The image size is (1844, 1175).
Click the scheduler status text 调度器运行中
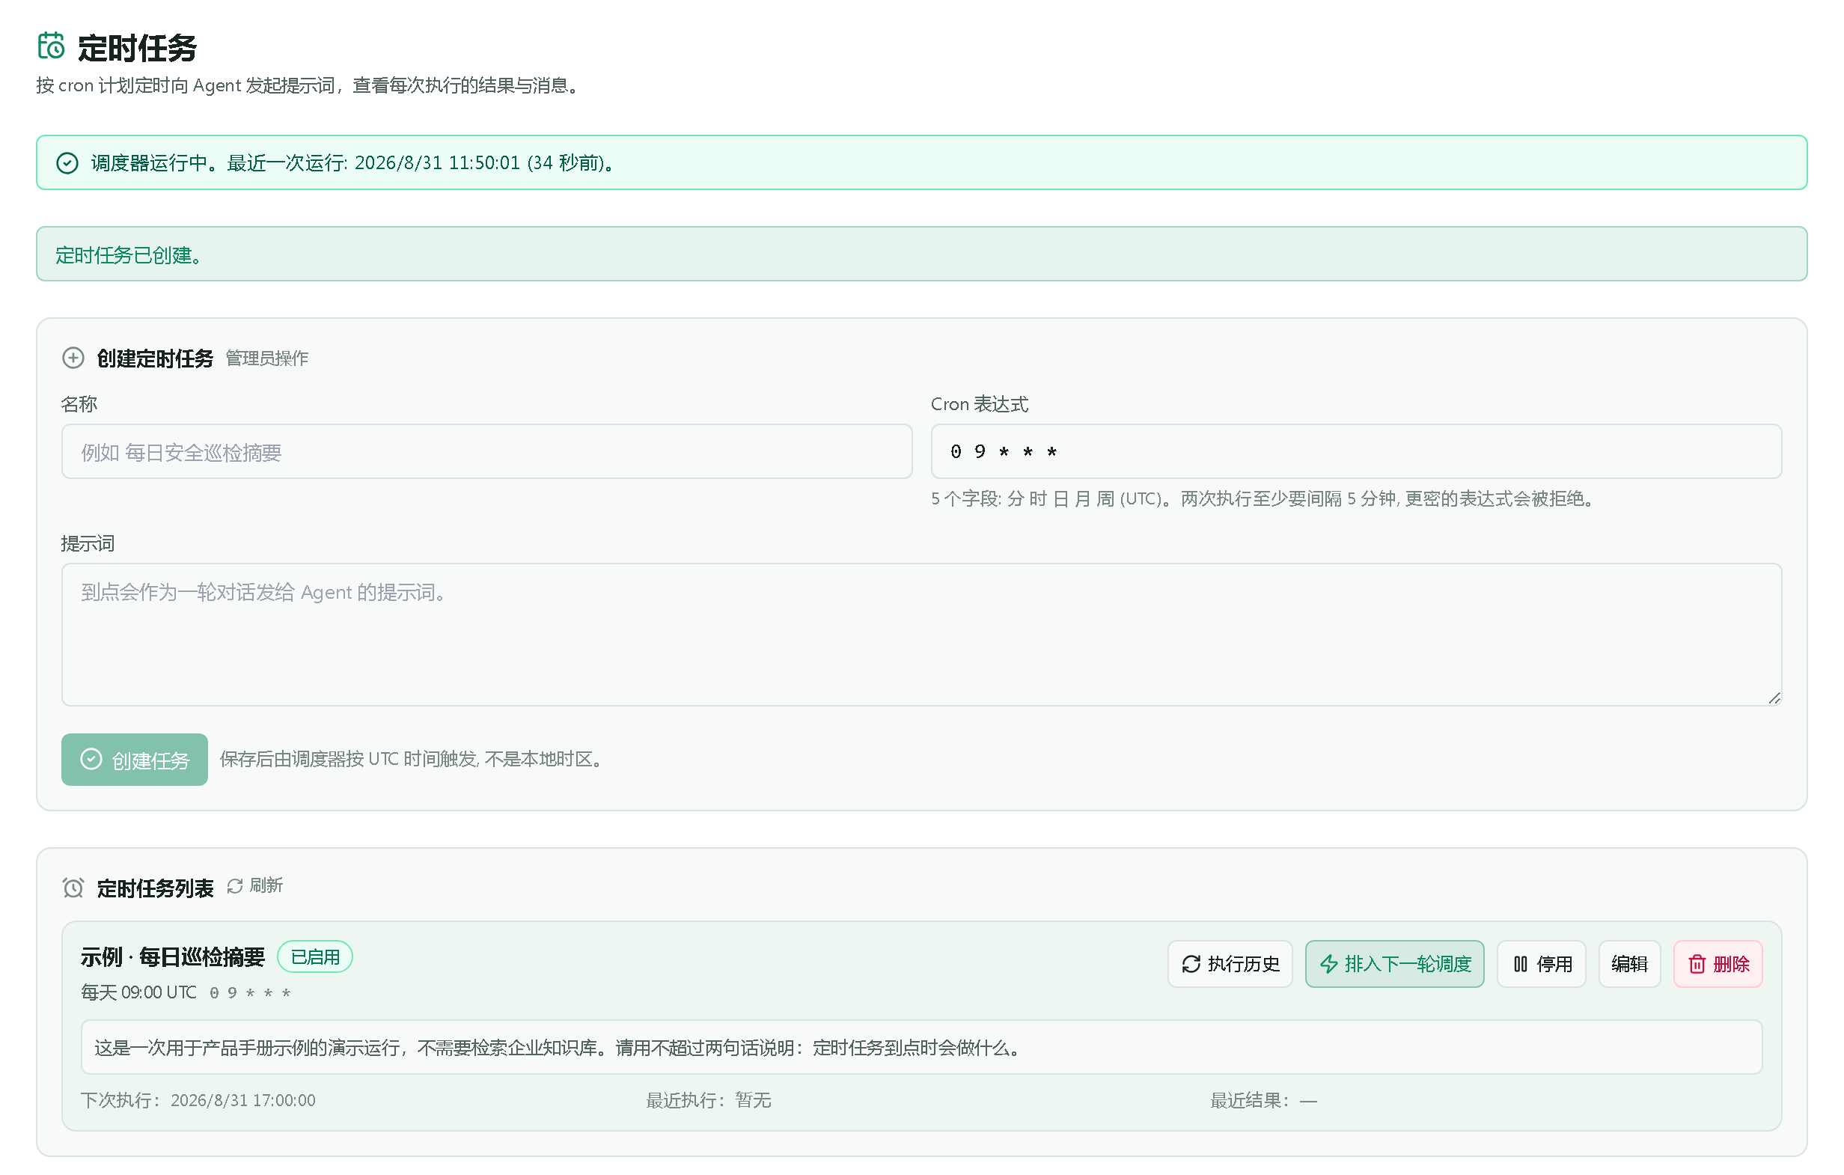pyautogui.click(x=355, y=163)
